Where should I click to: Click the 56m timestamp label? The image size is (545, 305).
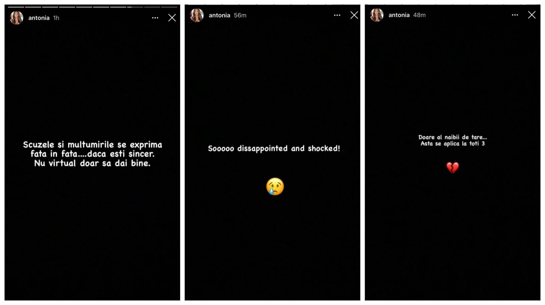click(240, 15)
